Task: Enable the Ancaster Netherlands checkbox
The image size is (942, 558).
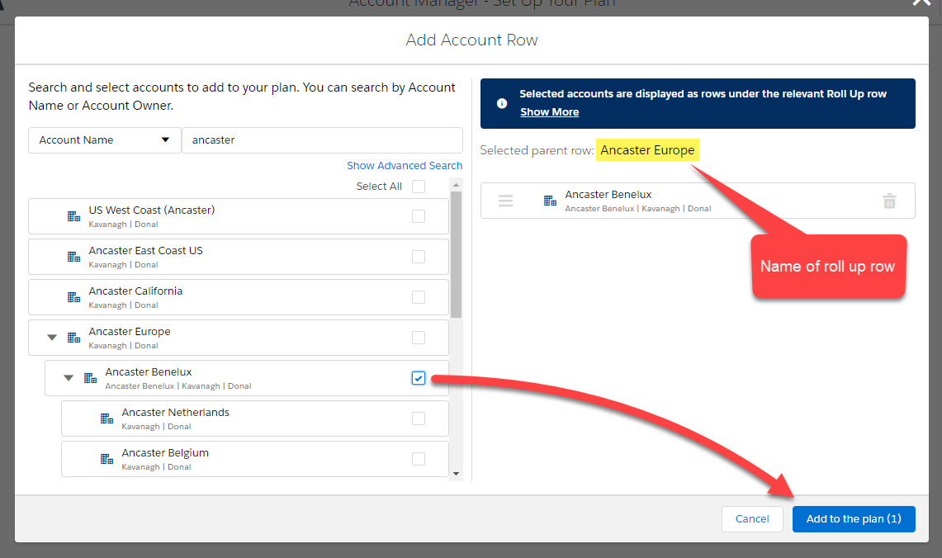Action: [419, 418]
